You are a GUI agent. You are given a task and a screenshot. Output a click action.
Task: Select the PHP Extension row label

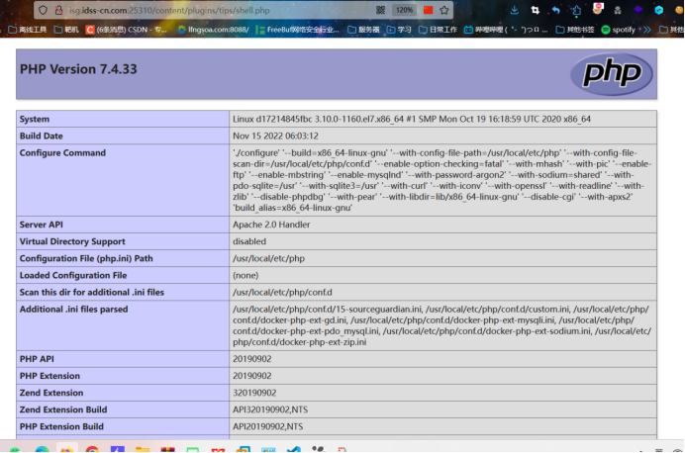coord(49,376)
